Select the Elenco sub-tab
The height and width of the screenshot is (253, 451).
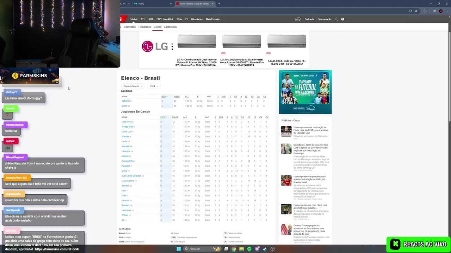coord(157,27)
